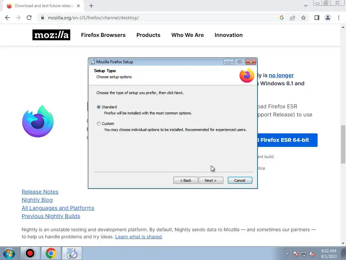
Task: Open the tab search dropdown arrow
Action: pos(305,6)
